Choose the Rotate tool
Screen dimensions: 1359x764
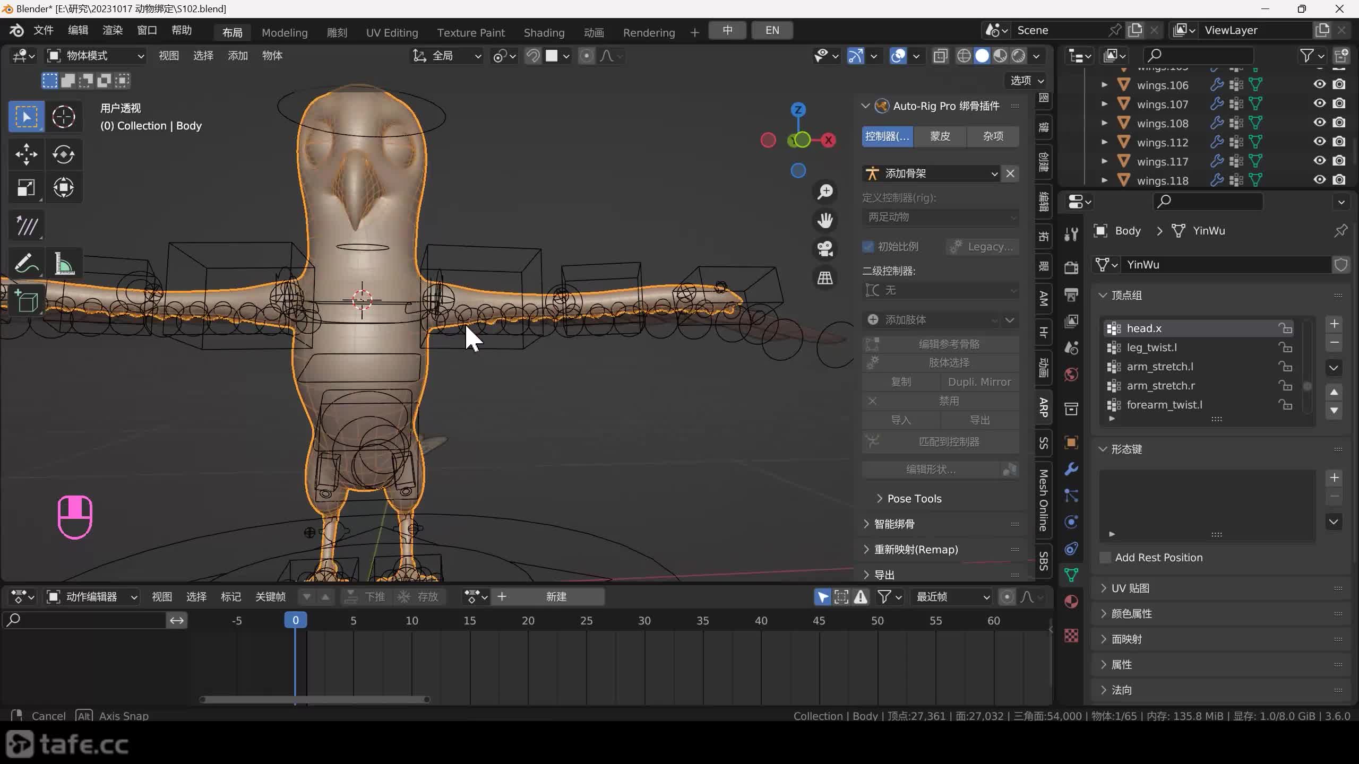click(x=64, y=155)
